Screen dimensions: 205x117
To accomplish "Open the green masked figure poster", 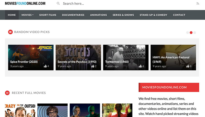I will click(x=85, y=110).
